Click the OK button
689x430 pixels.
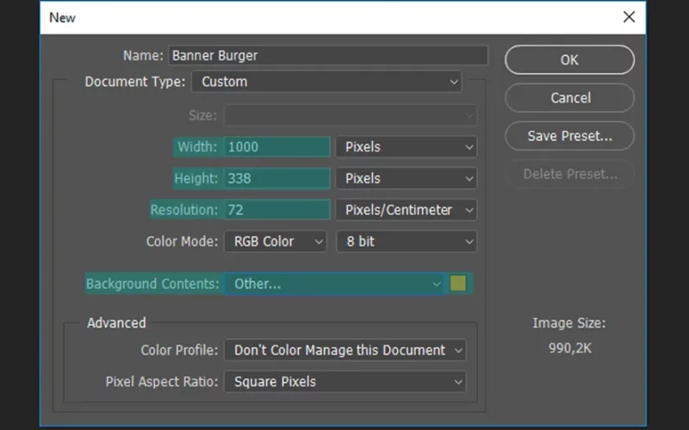coord(569,59)
